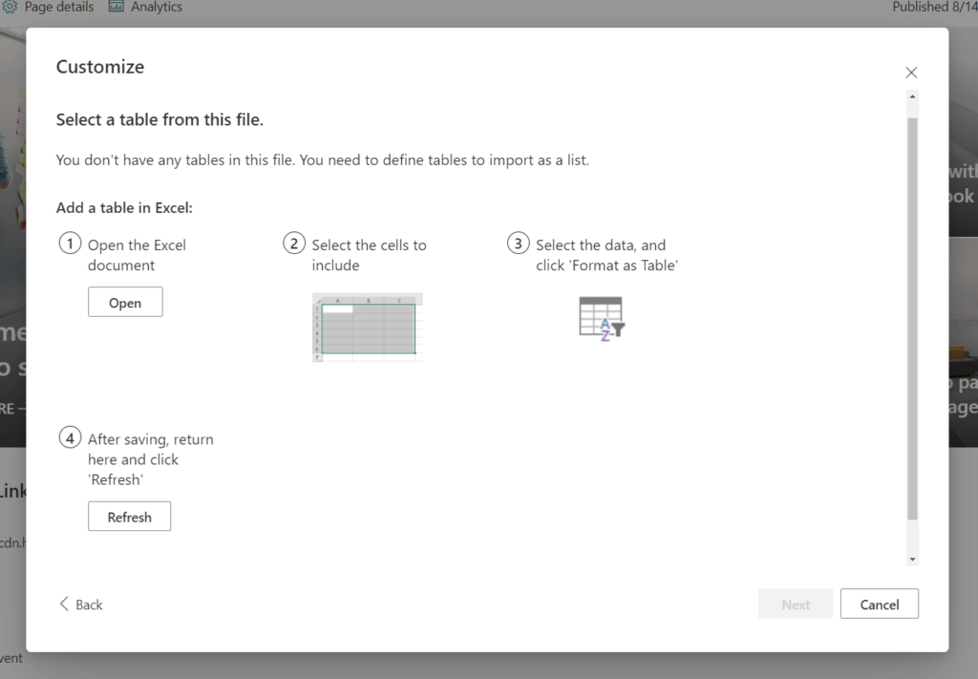Click the disabled Next button

coord(796,605)
